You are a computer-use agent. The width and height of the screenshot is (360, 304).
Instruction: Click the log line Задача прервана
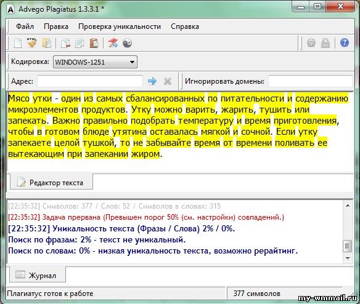(x=146, y=217)
